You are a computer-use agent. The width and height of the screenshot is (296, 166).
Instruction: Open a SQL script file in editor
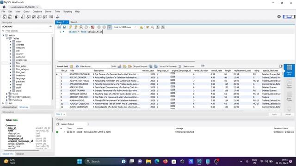59,27
